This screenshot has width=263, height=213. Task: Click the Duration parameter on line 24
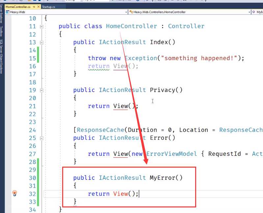[143, 130]
